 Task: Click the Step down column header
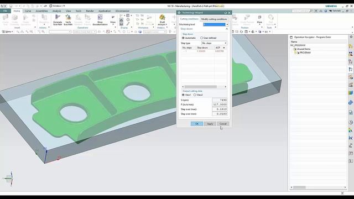pos(205,48)
